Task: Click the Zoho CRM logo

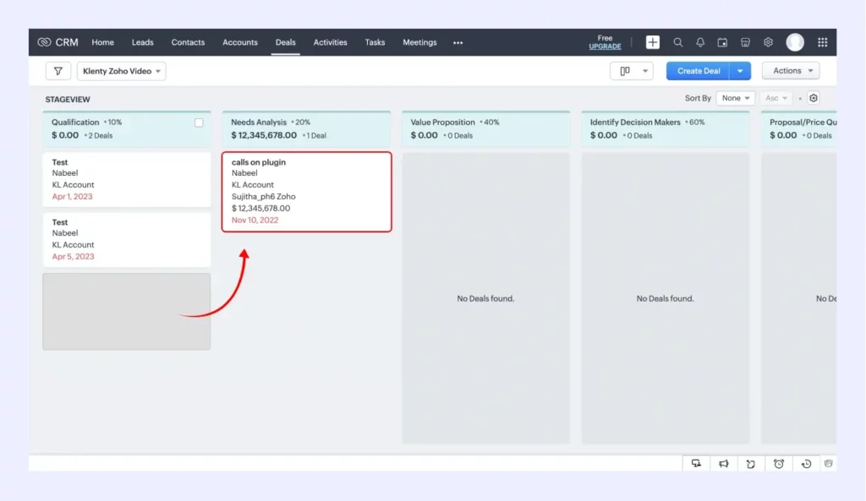Action: tap(58, 42)
